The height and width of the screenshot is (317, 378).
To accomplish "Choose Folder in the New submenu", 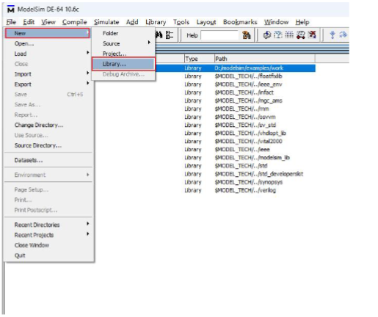I will 123,33.
